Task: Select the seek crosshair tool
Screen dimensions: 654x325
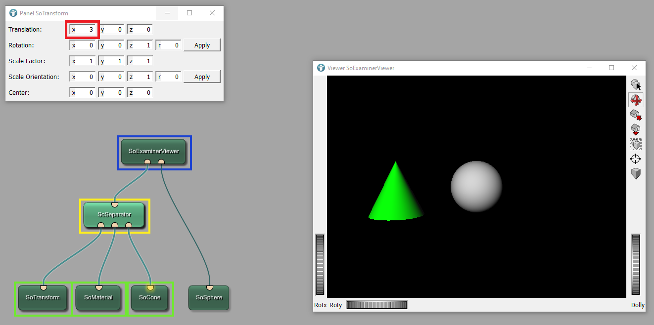Action: [x=636, y=159]
